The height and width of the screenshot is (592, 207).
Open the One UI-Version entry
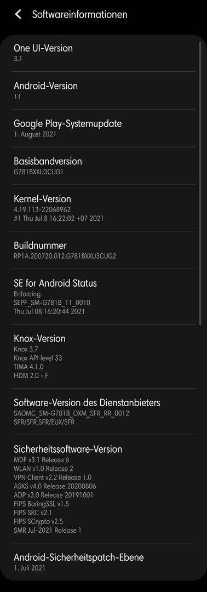104,53
